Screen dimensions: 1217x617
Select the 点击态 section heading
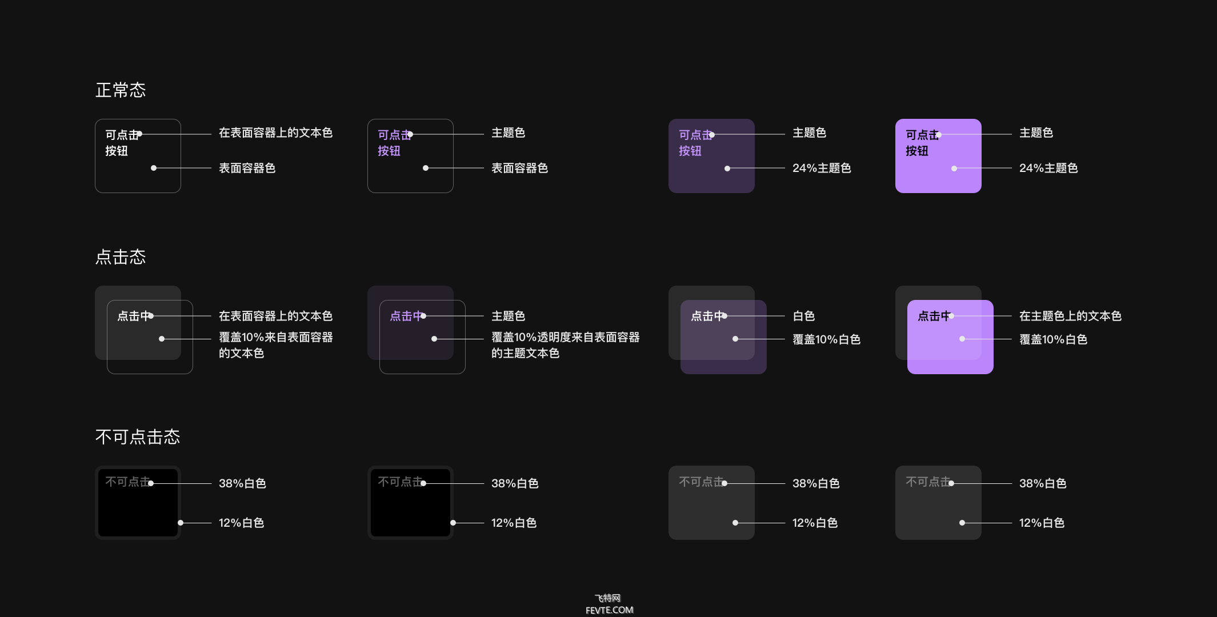[x=121, y=257]
